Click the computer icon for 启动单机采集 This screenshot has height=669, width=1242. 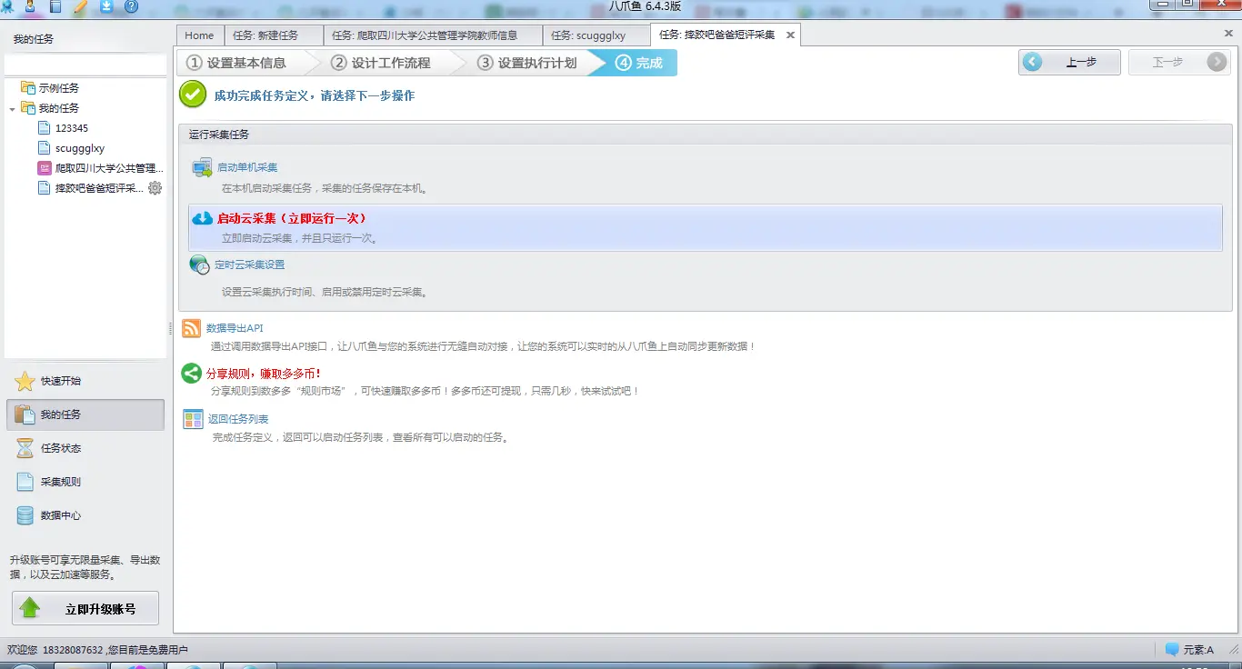[202, 167]
